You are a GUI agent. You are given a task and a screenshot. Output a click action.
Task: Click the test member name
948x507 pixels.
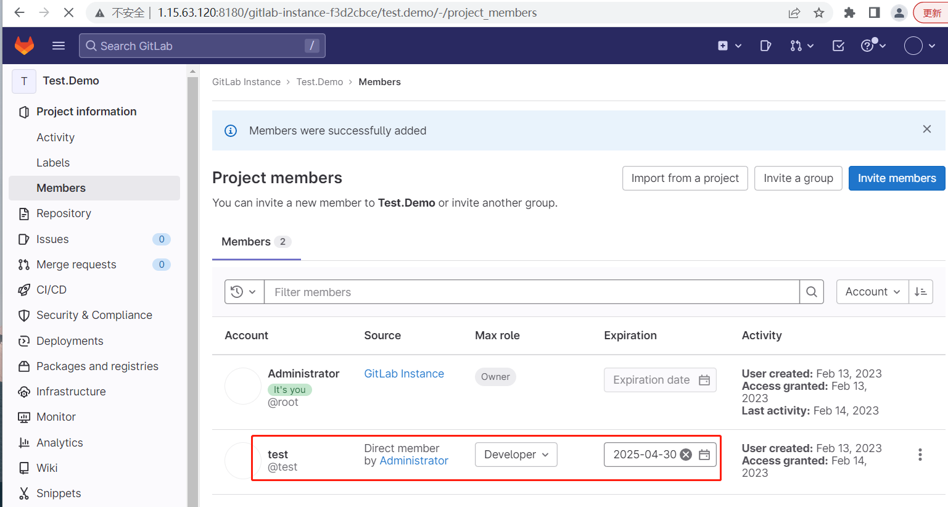tap(278, 455)
